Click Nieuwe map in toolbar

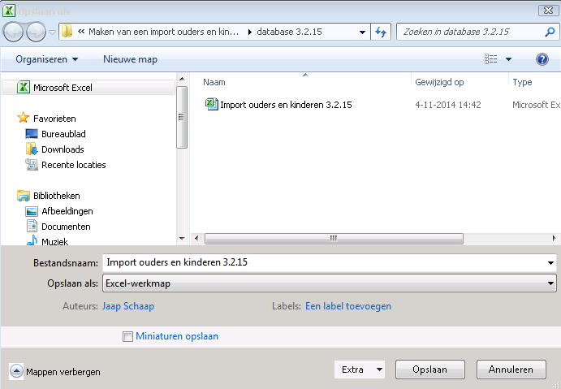(x=130, y=59)
